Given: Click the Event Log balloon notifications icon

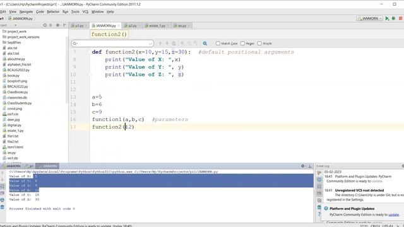Looking at the screenshot, I should (319, 180).
